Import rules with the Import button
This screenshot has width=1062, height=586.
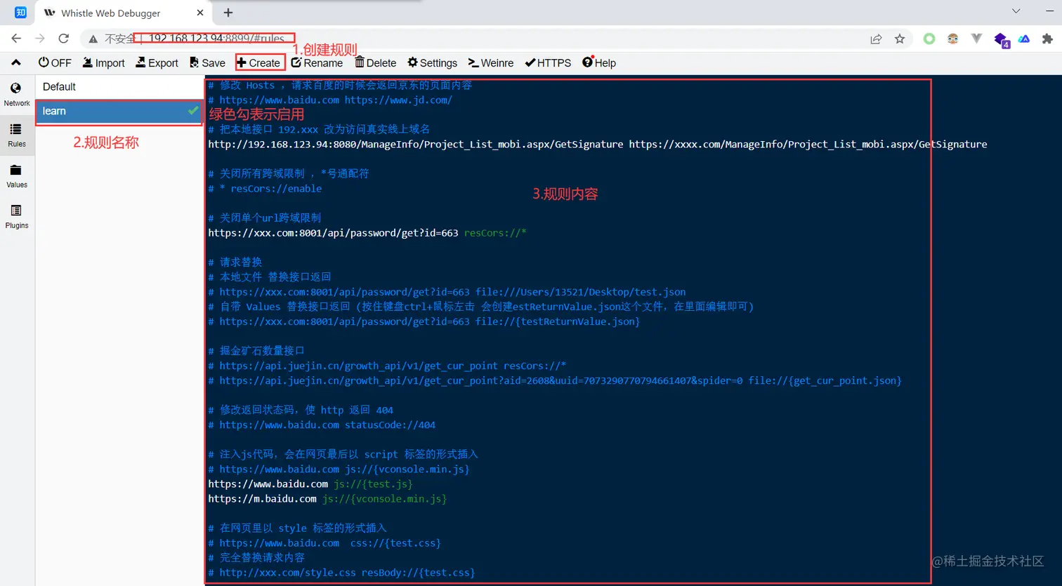tap(103, 62)
